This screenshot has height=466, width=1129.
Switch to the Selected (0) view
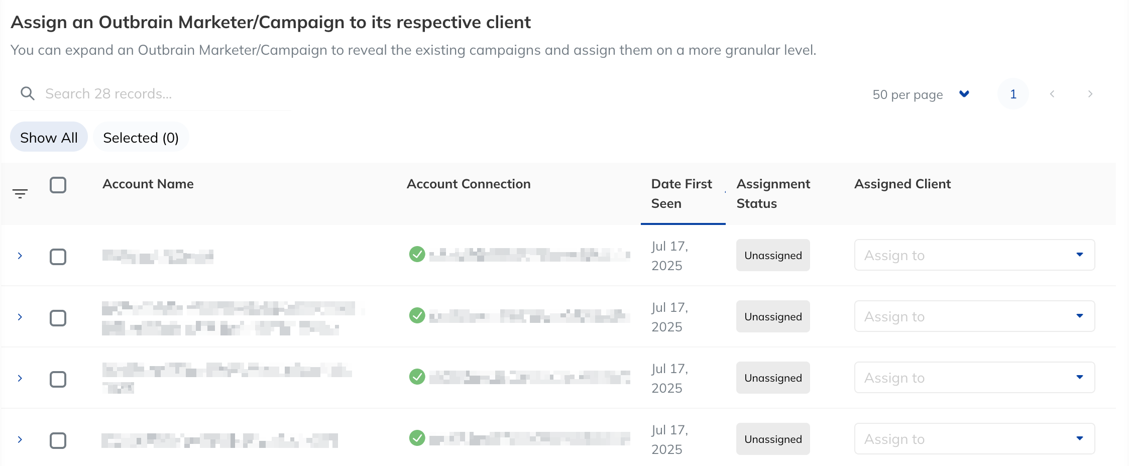tap(141, 137)
